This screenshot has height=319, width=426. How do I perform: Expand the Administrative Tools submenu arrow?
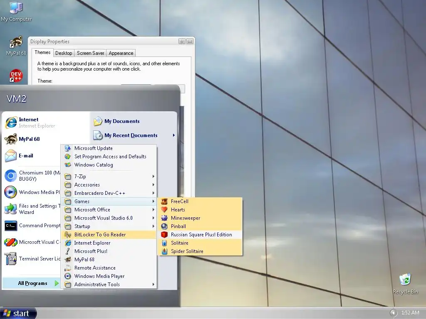153,285
